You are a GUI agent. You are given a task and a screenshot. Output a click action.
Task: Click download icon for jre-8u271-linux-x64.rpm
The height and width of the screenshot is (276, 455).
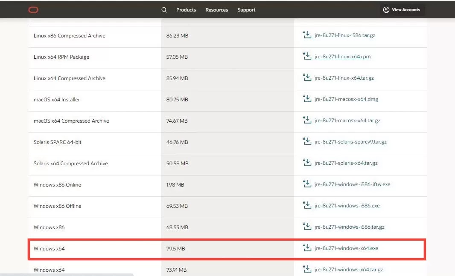pyautogui.click(x=307, y=56)
